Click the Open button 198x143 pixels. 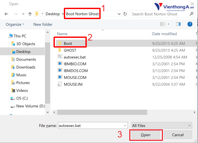(x=145, y=135)
